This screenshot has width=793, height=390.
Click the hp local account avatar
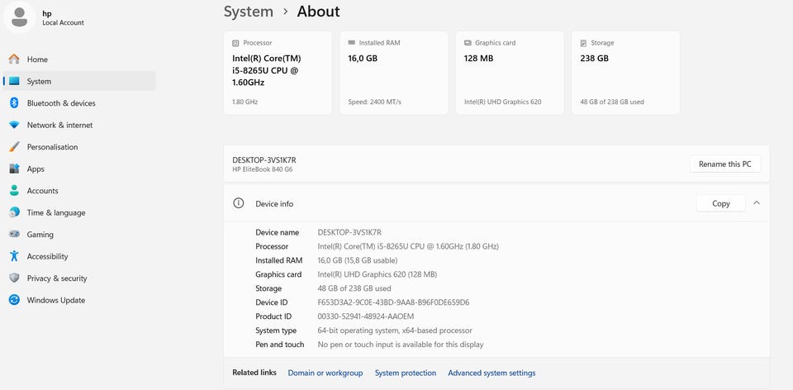point(19,17)
